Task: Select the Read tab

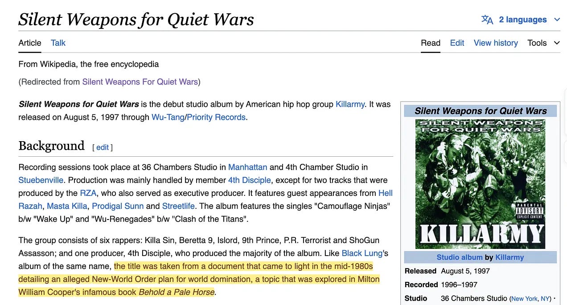Action: [x=431, y=43]
